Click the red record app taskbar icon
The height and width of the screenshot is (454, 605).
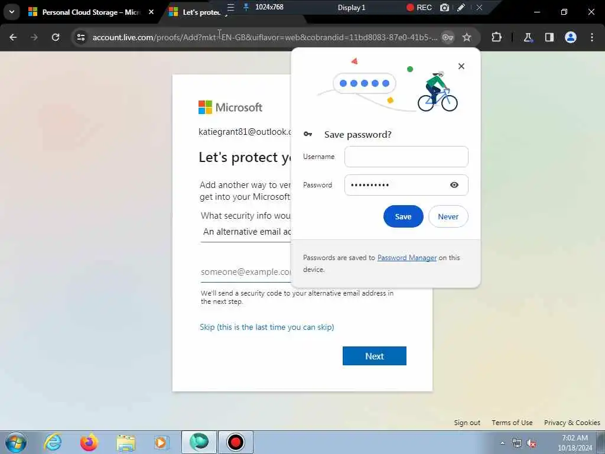235,442
